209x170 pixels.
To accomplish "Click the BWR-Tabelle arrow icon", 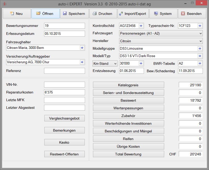I will click(x=200, y=63).
